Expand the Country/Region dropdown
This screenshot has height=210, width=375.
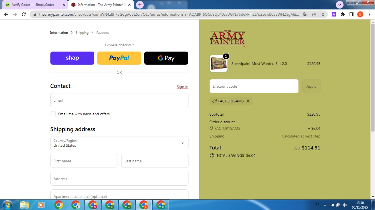[x=119, y=143]
